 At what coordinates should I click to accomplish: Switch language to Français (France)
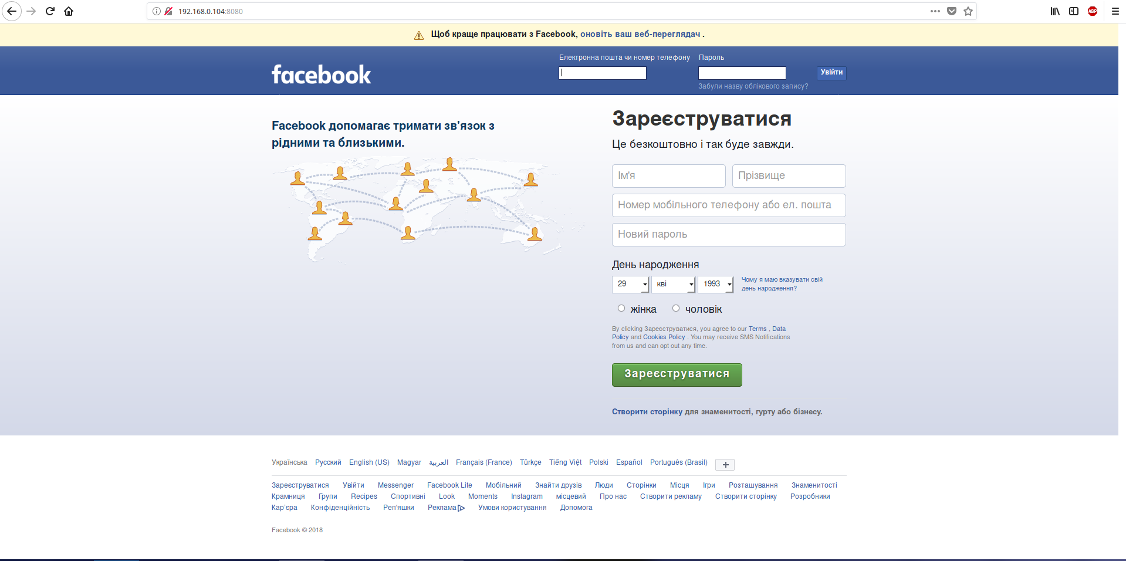click(484, 462)
